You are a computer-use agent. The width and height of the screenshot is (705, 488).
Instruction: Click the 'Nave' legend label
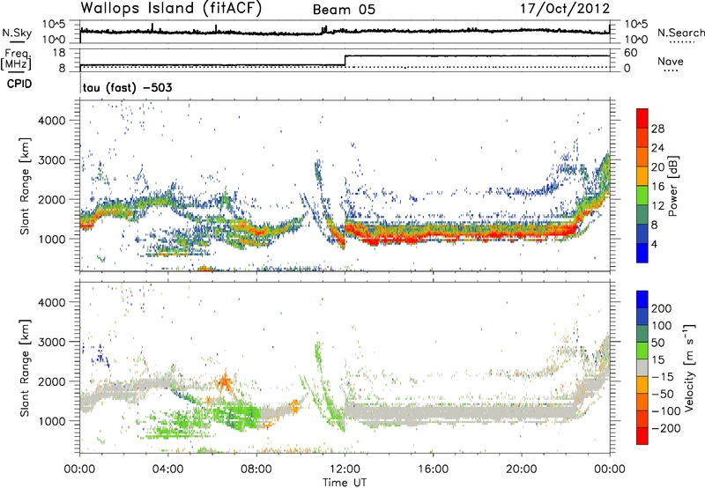[x=670, y=61]
